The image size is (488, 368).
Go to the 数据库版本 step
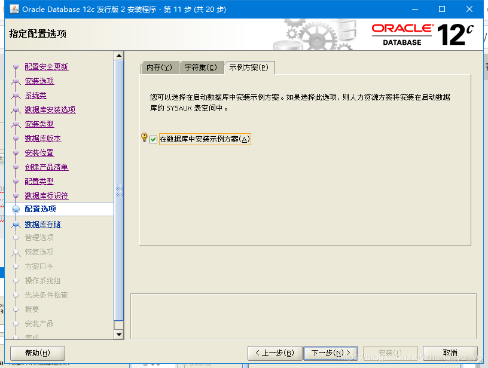pyautogui.click(x=43, y=139)
